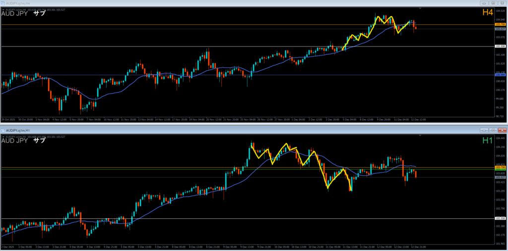Minimize the H1 chart window

point(485,130)
